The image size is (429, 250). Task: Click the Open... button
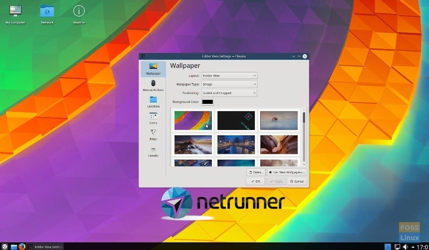[x=256, y=172]
